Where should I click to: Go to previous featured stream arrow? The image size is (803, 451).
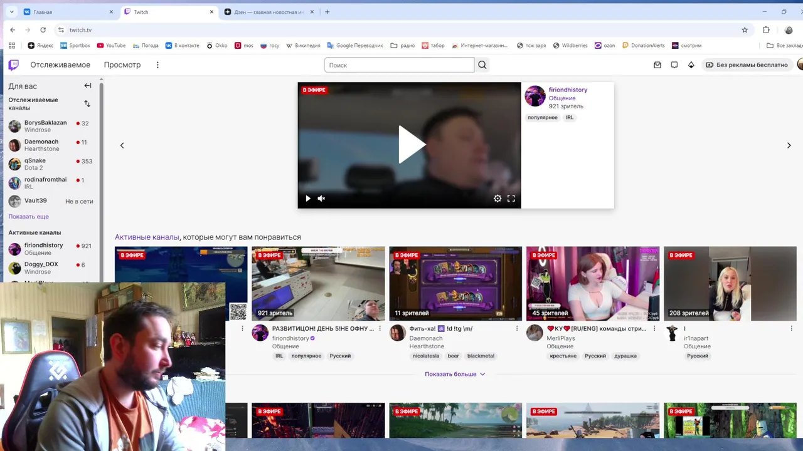(x=122, y=145)
